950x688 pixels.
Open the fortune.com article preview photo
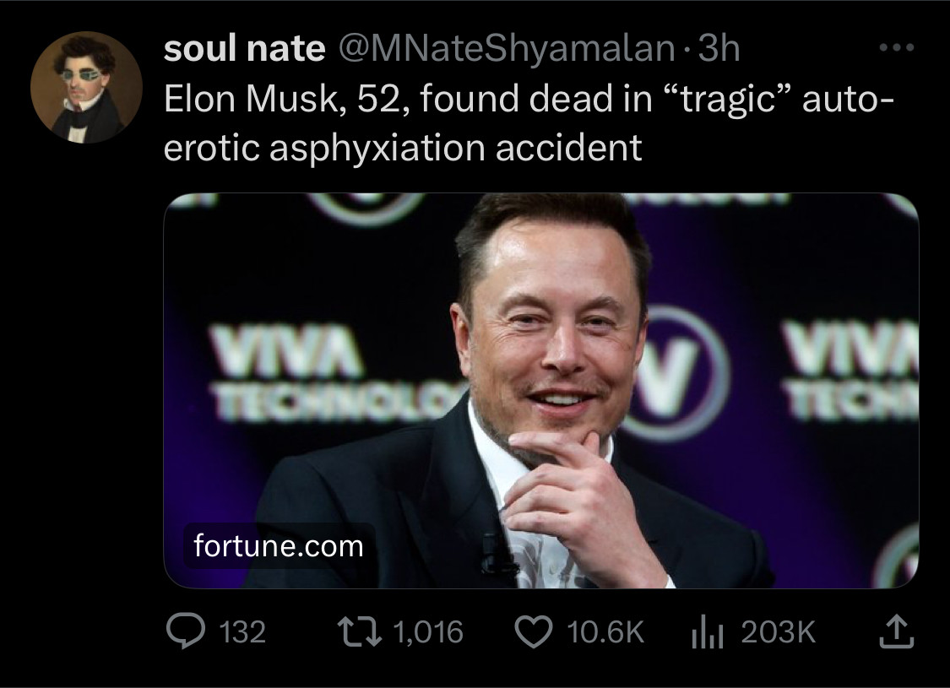[x=540, y=390]
